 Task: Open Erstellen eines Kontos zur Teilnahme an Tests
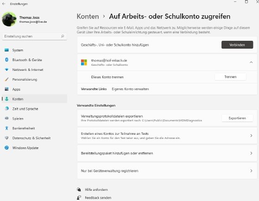(167, 135)
